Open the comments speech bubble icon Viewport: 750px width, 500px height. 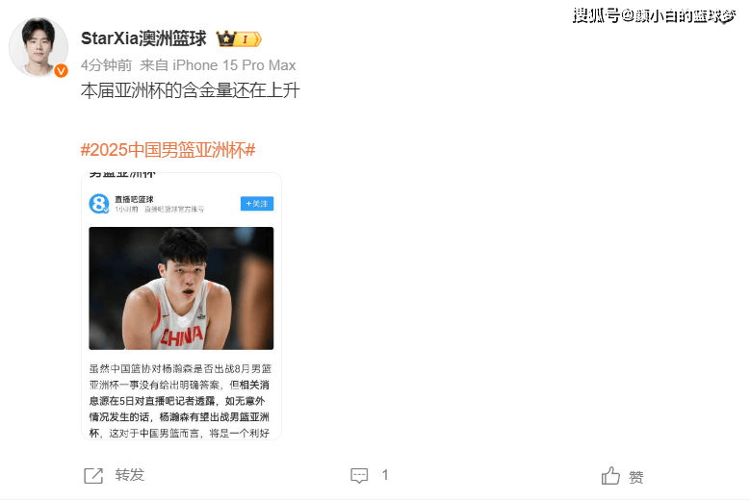[359, 475]
